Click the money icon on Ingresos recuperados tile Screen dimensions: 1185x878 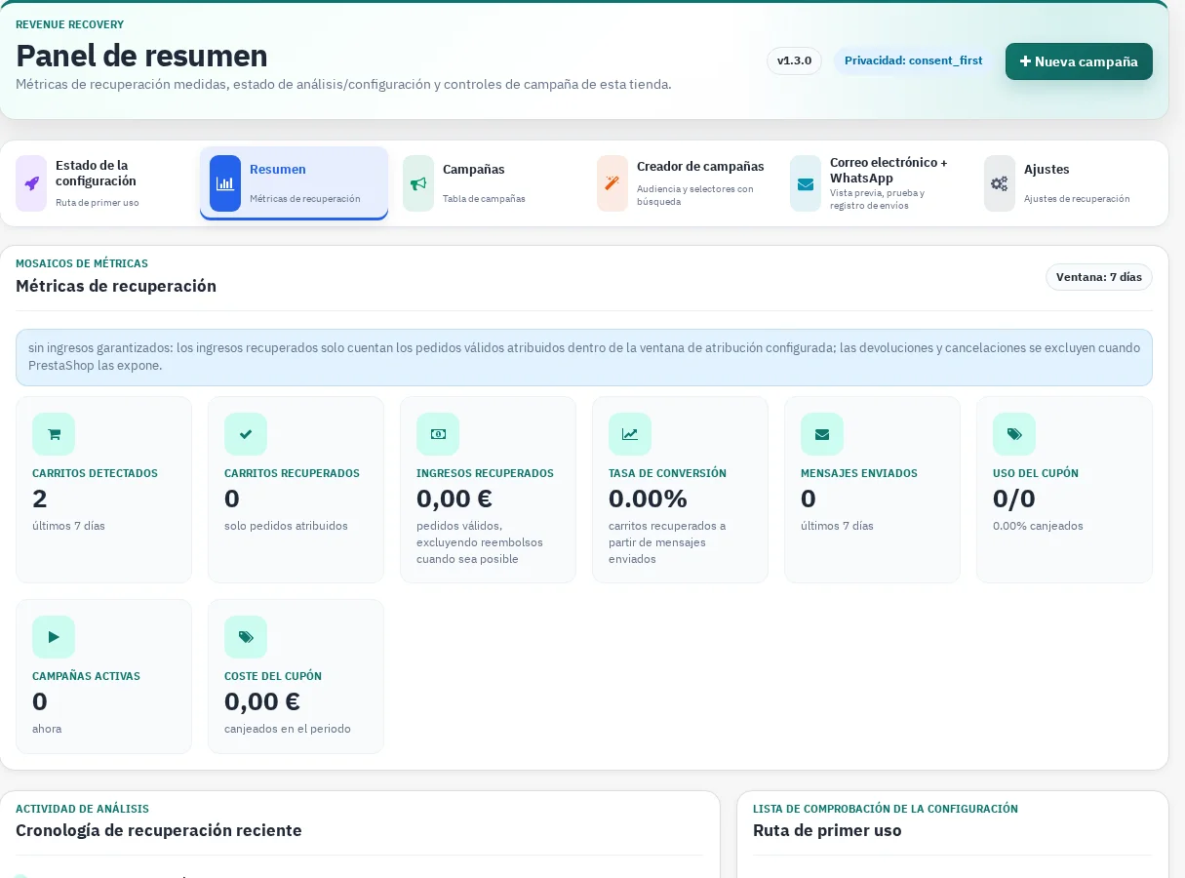coord(438,434)
